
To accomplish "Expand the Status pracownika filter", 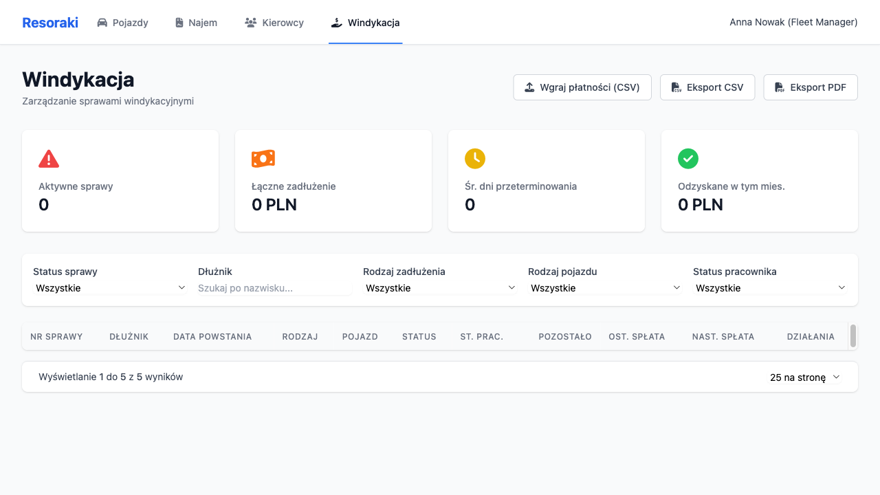I will [x=770, y=288].
